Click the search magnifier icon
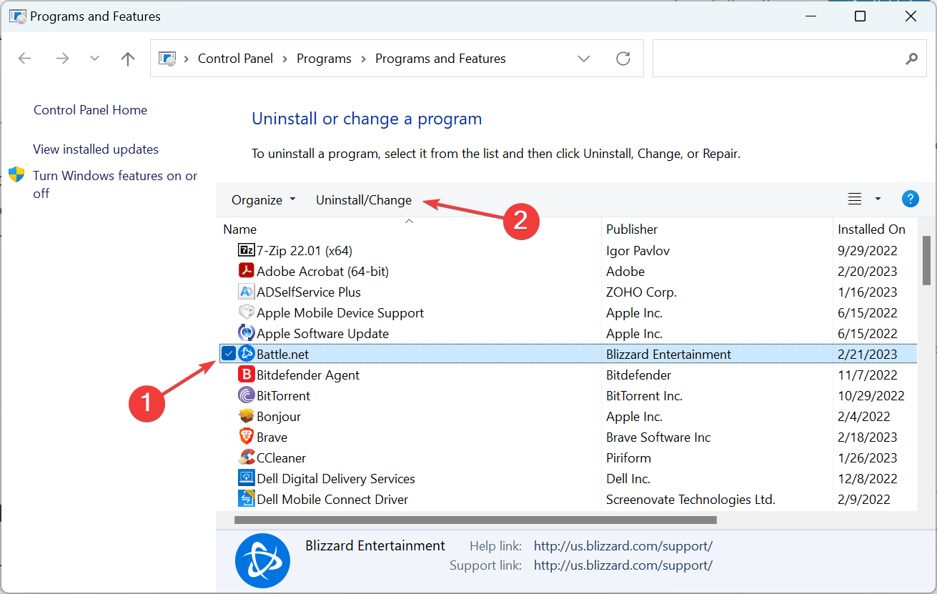The image size is (937, 594). (911, 59)
